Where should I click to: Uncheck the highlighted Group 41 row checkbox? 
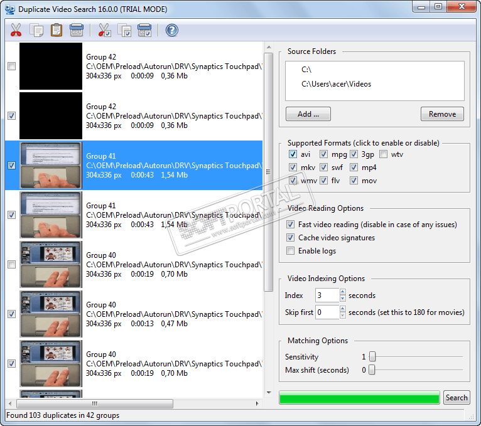(x=12, y=166)
